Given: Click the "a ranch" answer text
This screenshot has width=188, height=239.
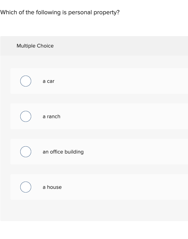Looking at the screenshot, I should (x=51, y=116).
